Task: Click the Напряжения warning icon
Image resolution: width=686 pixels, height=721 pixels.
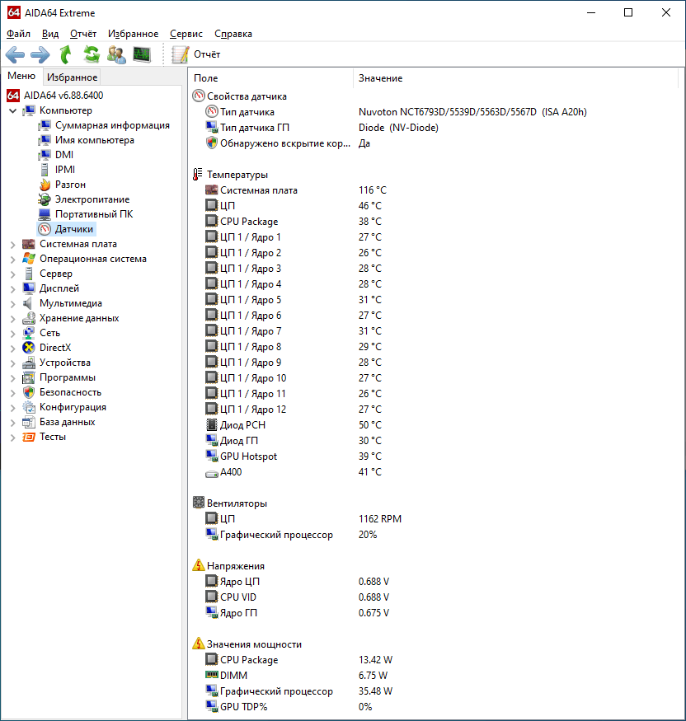Action: coord(199,565)
